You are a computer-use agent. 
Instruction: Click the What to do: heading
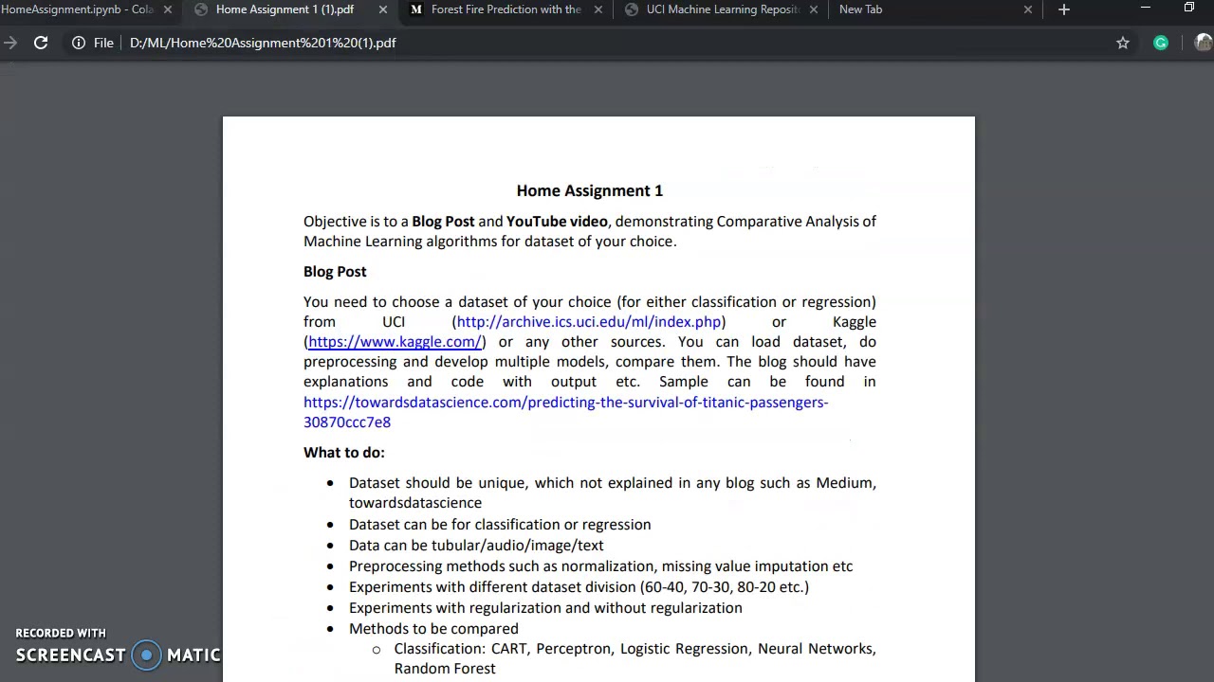343,453
